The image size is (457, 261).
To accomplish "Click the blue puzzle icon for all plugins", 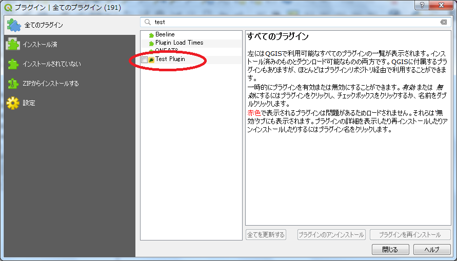I will (x=14, y=25).
